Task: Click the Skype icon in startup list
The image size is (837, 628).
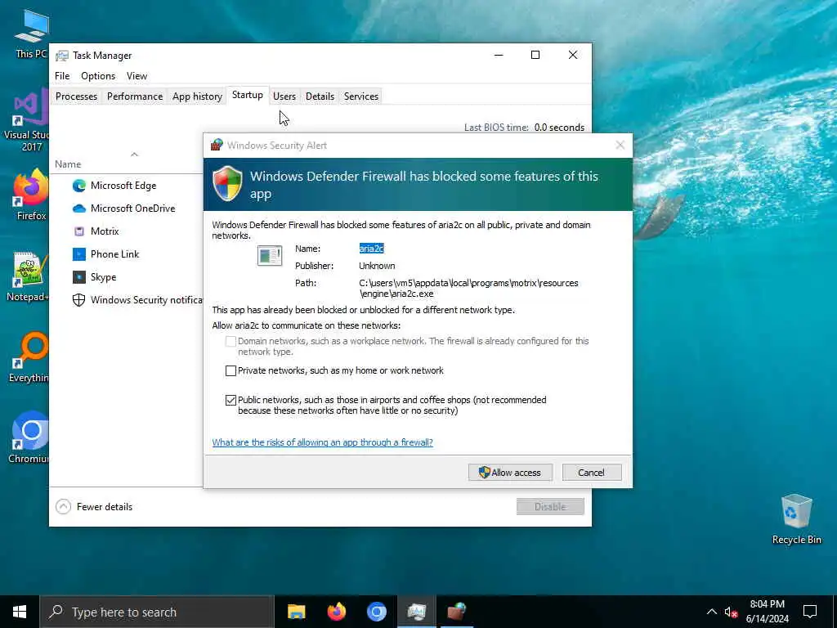Action: [79, 277]
